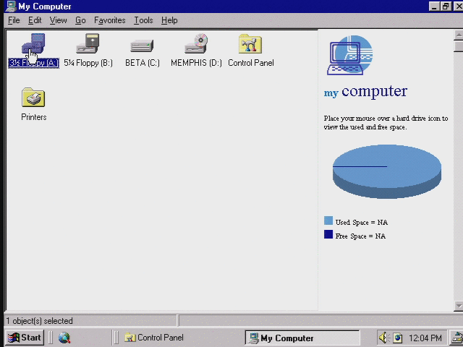Click the scroll up arrow

pos(458,35)
